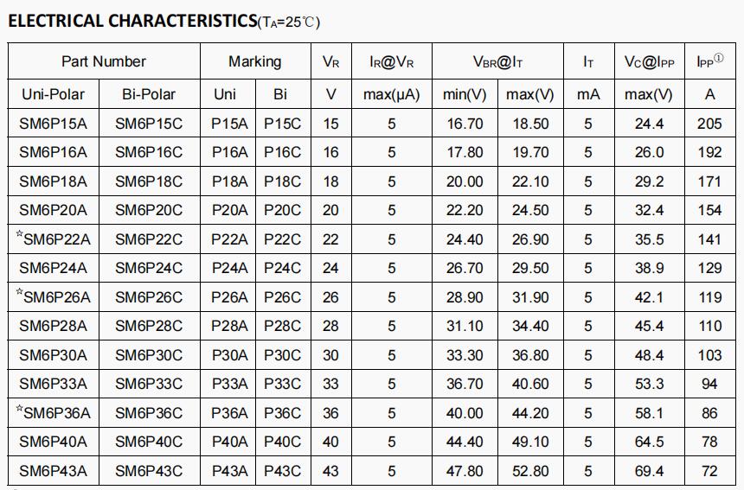
Task: Click the Ipp value 205
Action: coord(710,124)
